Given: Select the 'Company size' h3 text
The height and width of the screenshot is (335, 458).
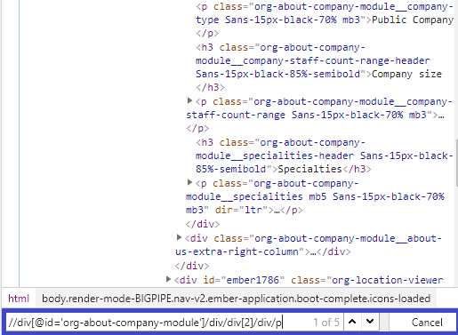Looking at the screenshot, I should click(406, 74).
